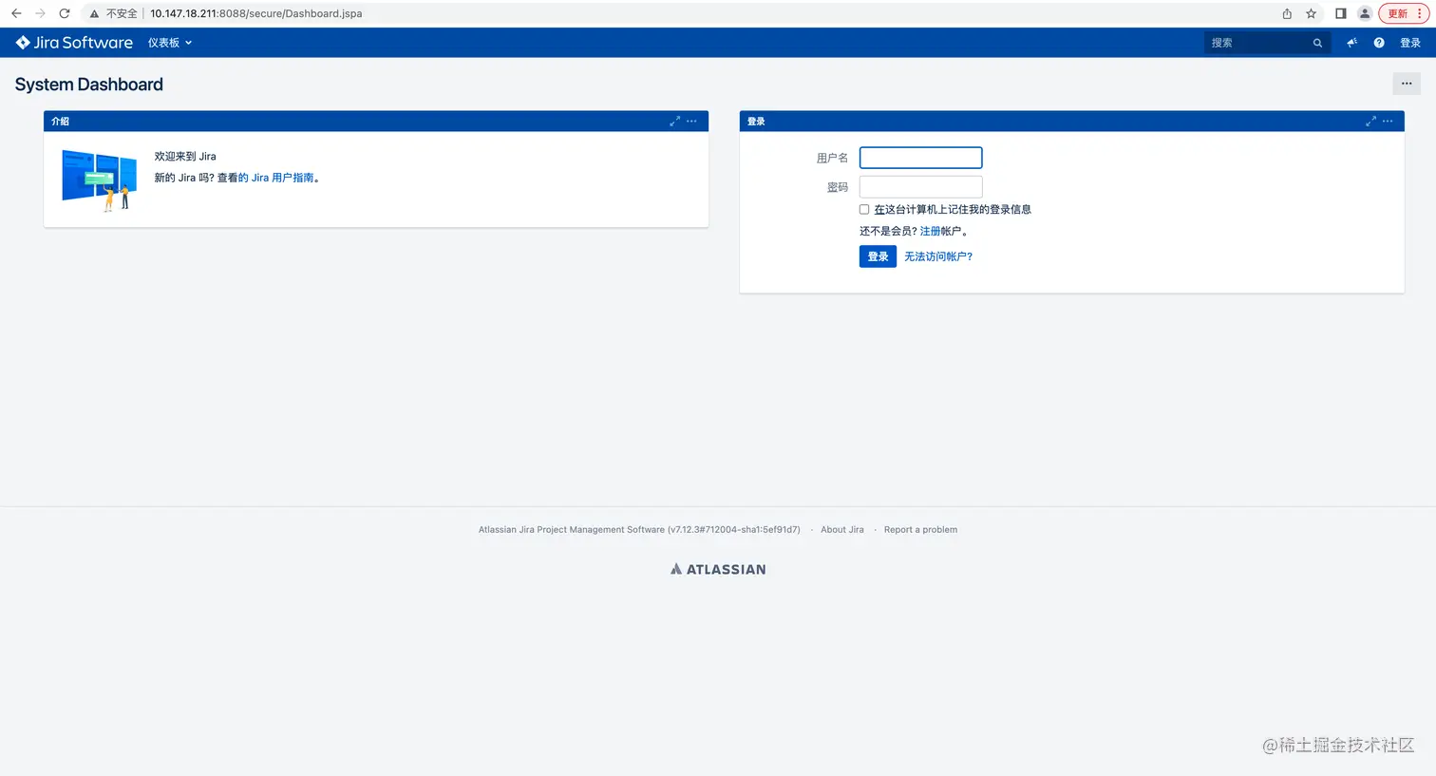Click the Jira welcome illustration
The height and width of the screenshot is (776, 1436).
coord(99,180)
